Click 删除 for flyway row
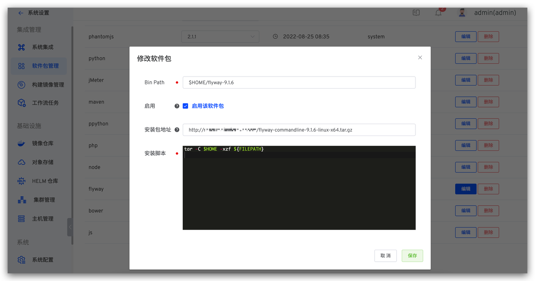The image size is (535, 281). coord(488,189)
